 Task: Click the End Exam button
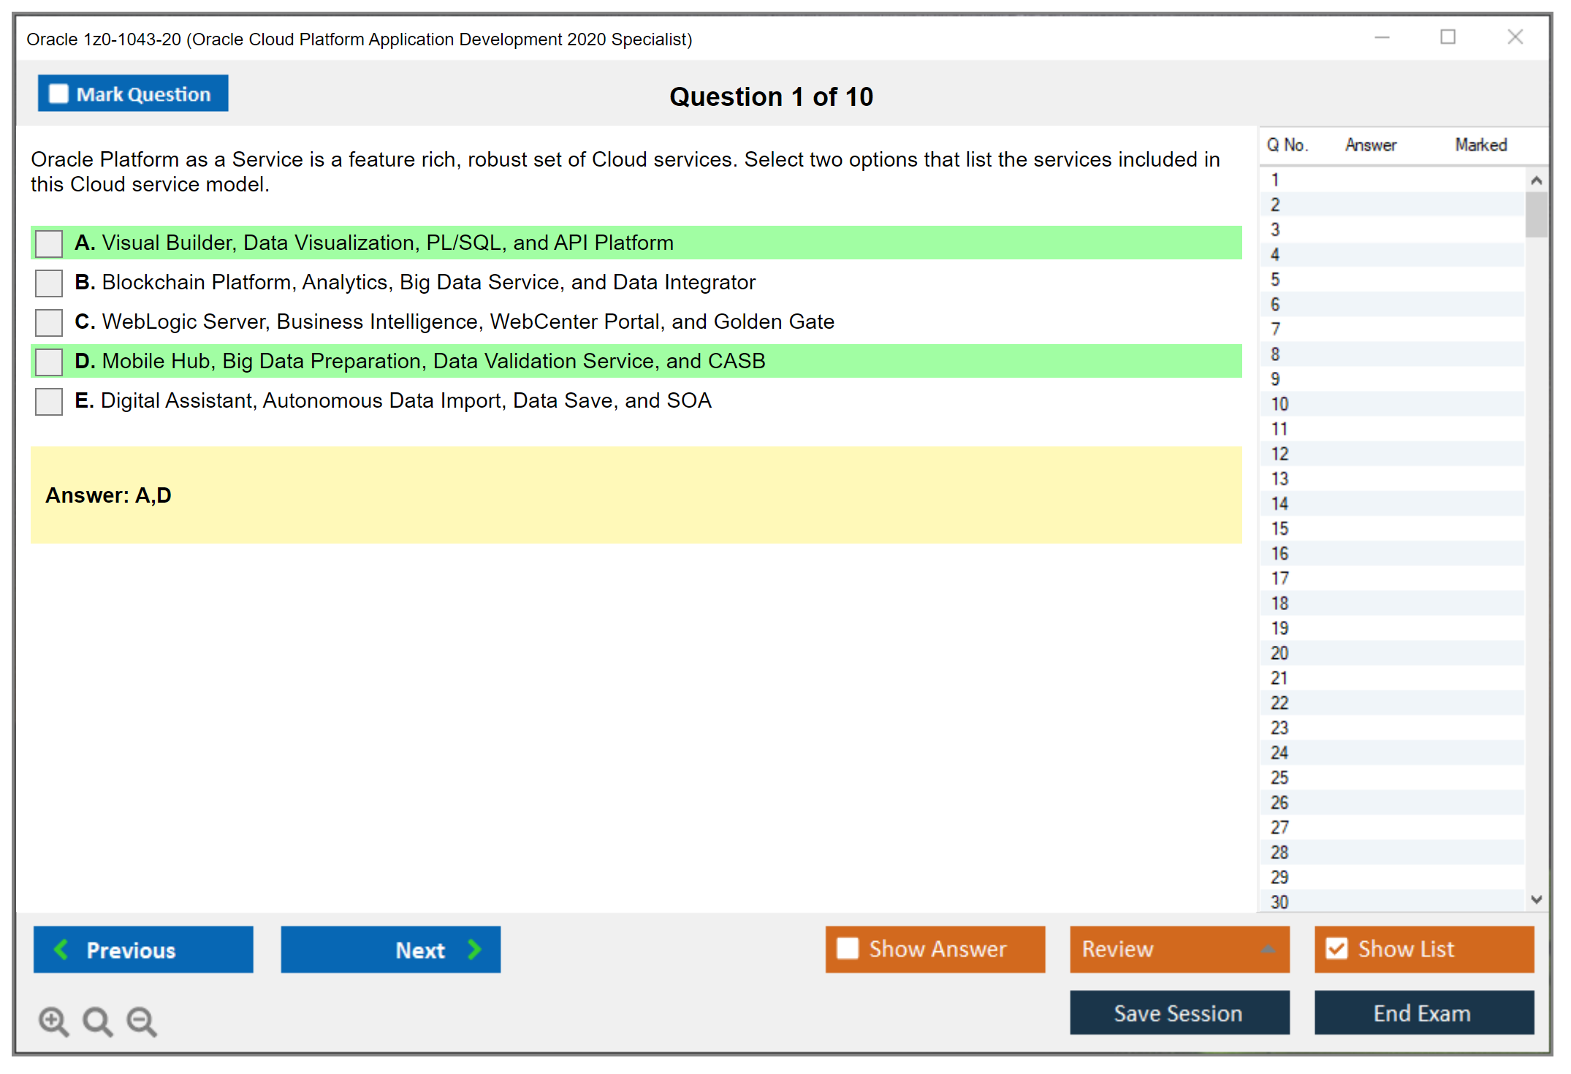tap(1423, 1013)
